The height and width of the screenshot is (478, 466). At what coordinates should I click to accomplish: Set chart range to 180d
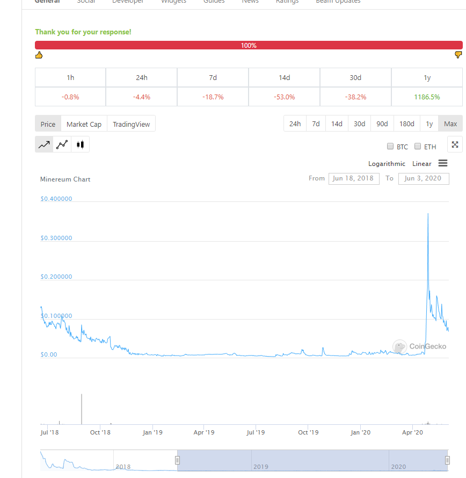point(407,124)
